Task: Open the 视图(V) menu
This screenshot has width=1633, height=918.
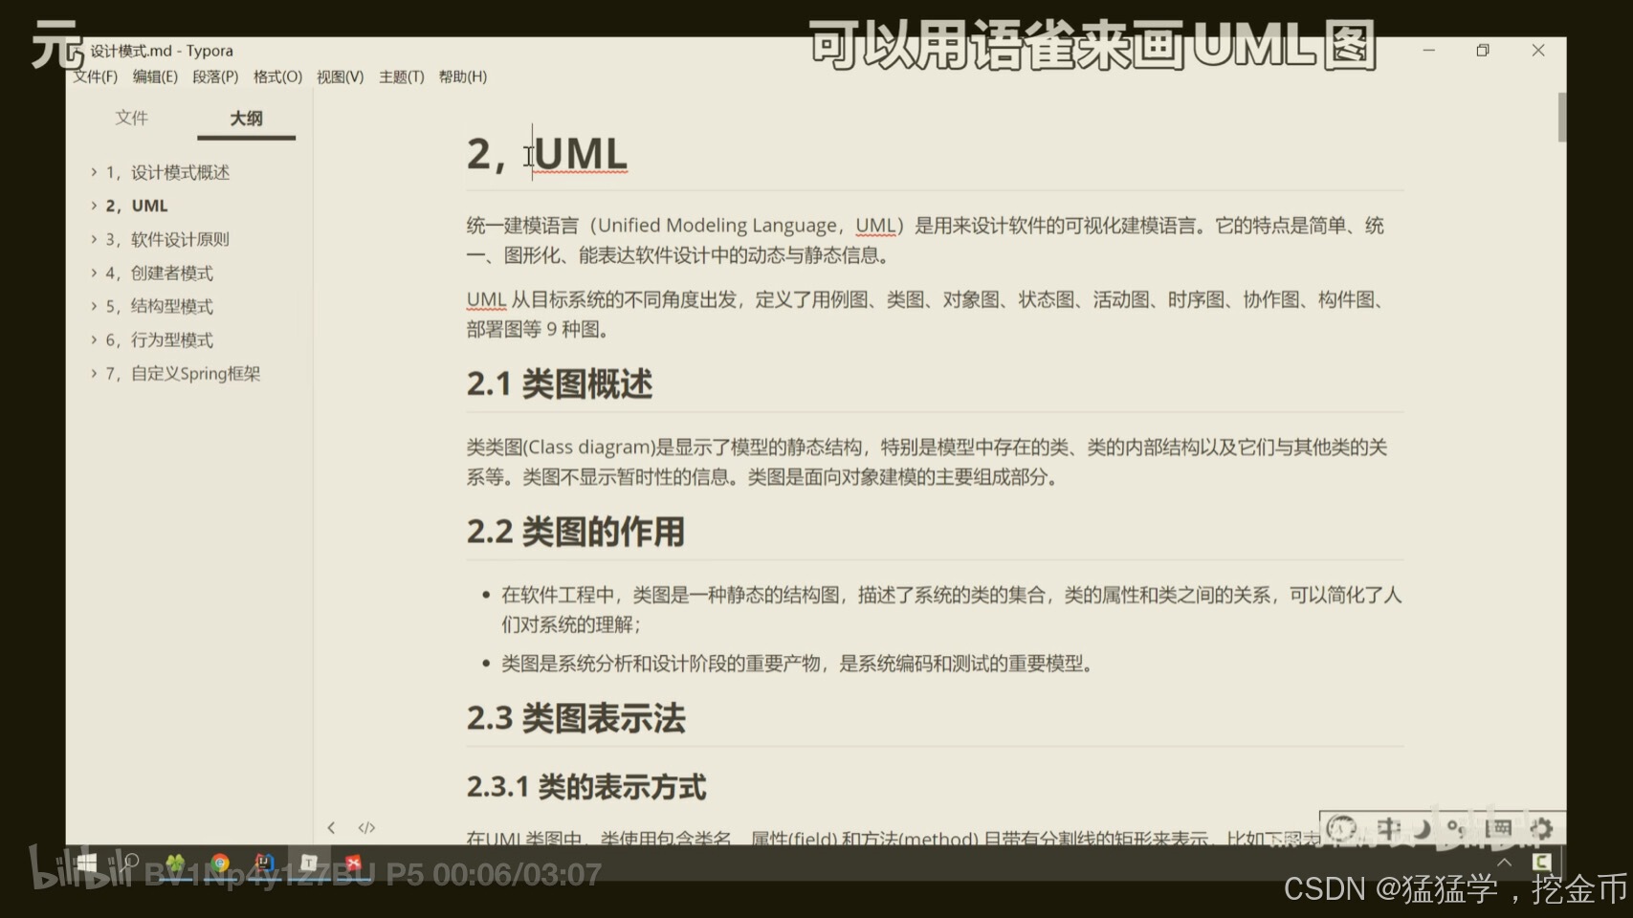Action: (340, 76)
